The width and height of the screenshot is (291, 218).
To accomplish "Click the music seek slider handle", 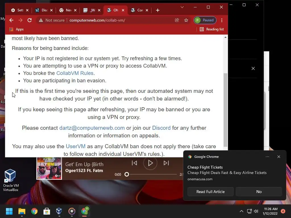I will 126,175.
